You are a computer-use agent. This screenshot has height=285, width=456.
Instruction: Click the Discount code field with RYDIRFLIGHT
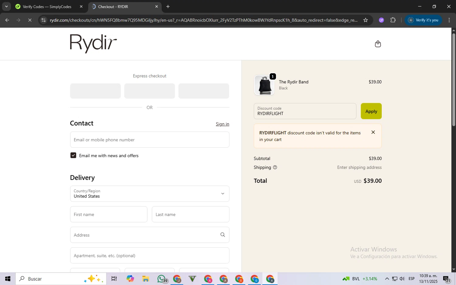pos(305,111)
